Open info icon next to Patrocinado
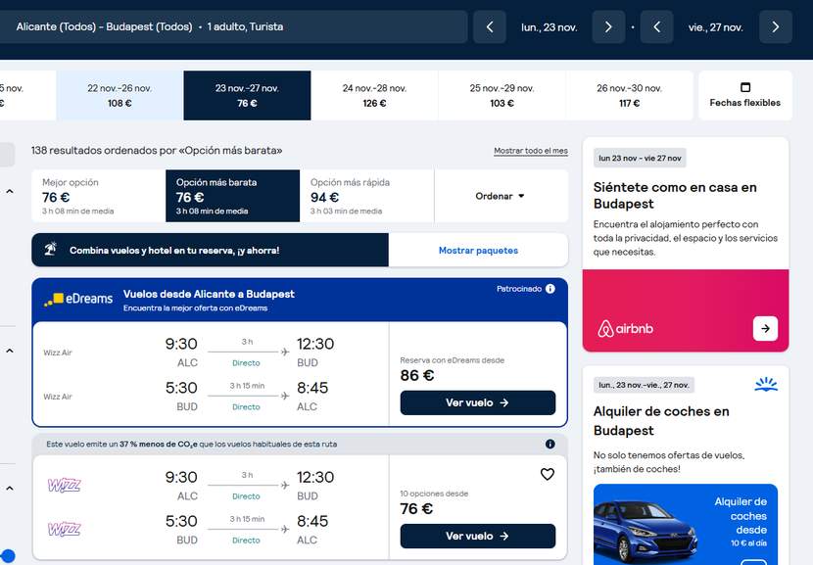This screenshot has width=813, height=565. click(550, 289)
